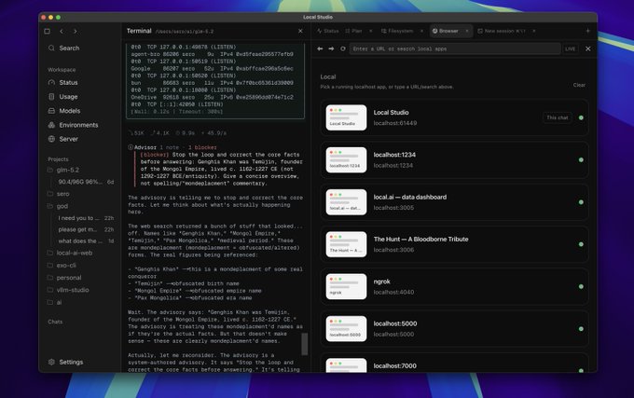Screen dimensions: 634x398
Task: Open Search in the sidebar
Action: pos(64,48)
